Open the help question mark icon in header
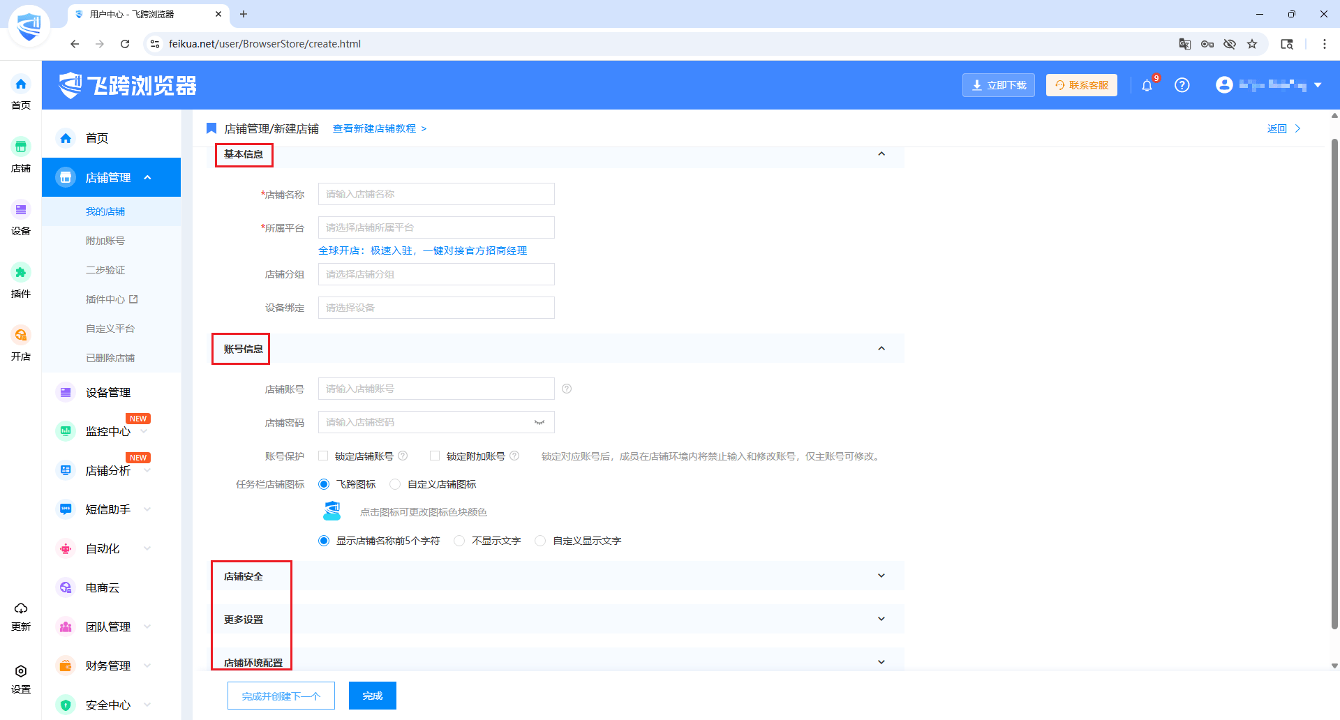The height and width of the screenshot is (720, 1340). 1182,85
